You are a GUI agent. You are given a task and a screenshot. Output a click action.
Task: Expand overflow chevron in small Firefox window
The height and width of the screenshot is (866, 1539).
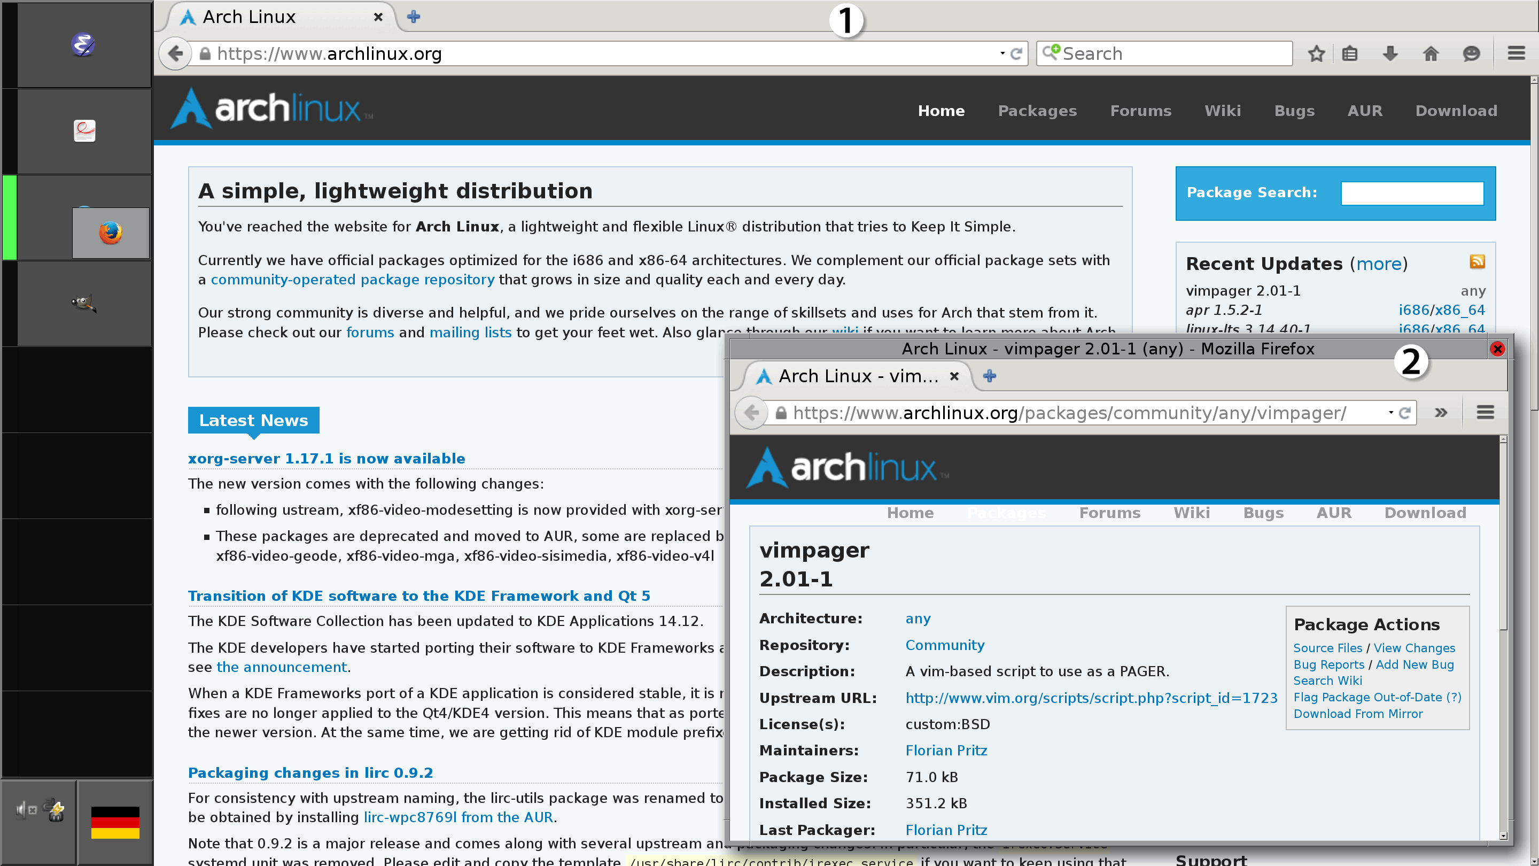click(x=1441, y=412)
